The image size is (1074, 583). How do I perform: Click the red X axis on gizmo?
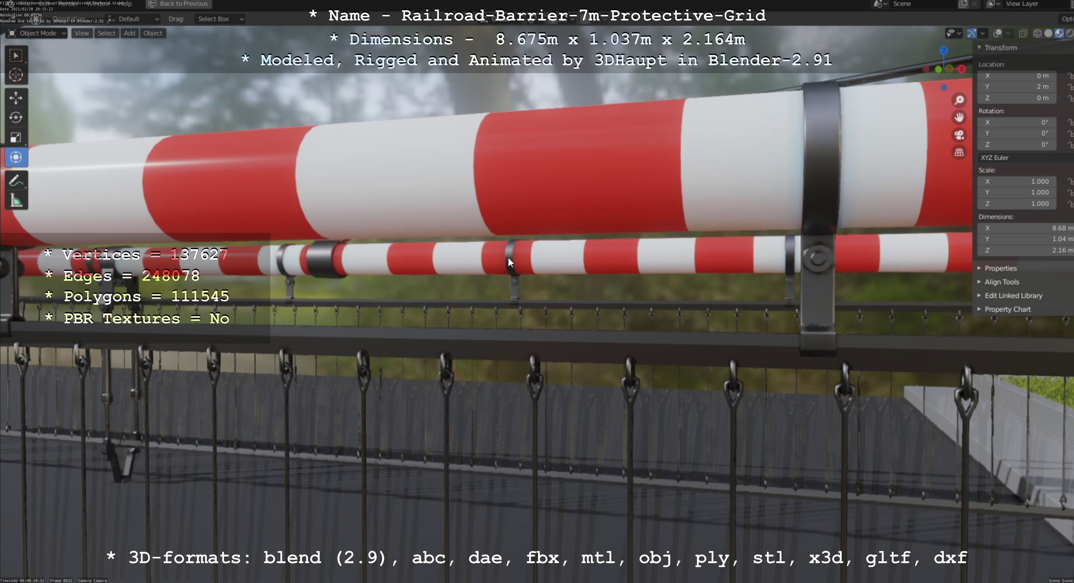[962, 69]
